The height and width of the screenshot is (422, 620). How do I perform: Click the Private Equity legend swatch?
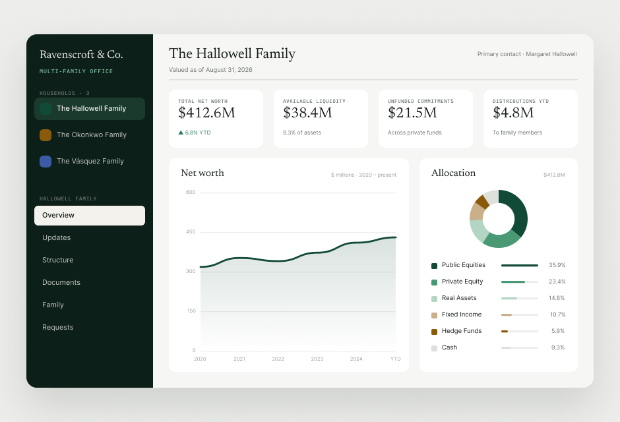(434, 282)
